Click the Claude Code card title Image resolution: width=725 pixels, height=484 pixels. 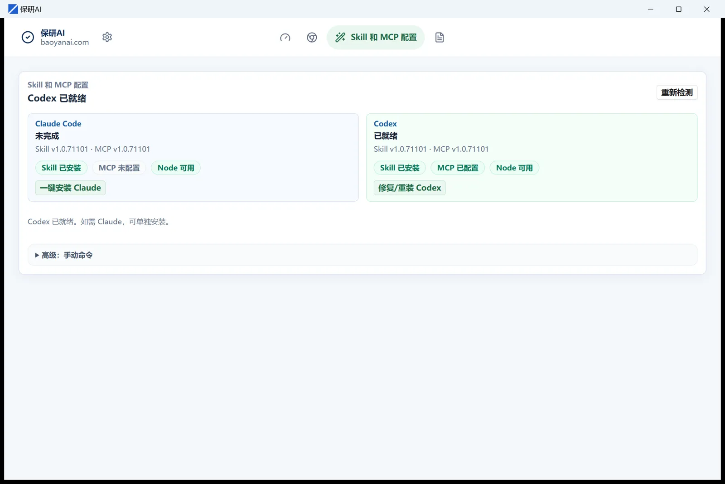(x=58, y=124)
